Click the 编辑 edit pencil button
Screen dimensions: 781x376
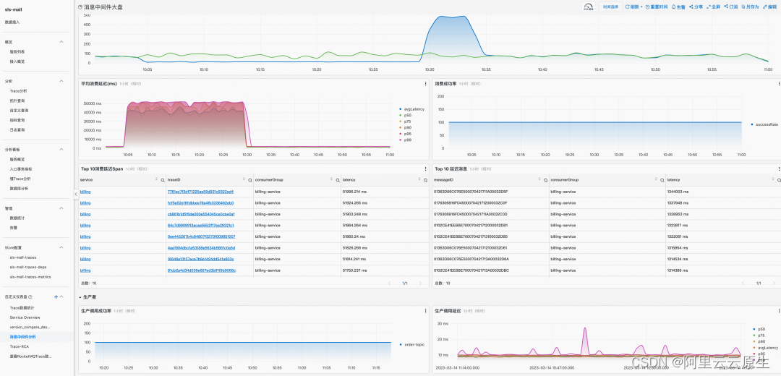[770, 7]
